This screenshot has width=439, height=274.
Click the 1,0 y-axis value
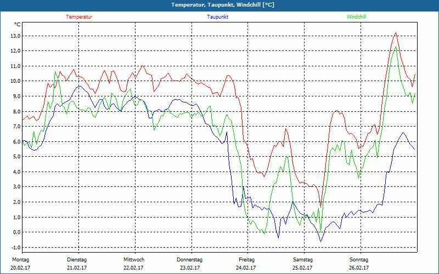tap(16, 217)
